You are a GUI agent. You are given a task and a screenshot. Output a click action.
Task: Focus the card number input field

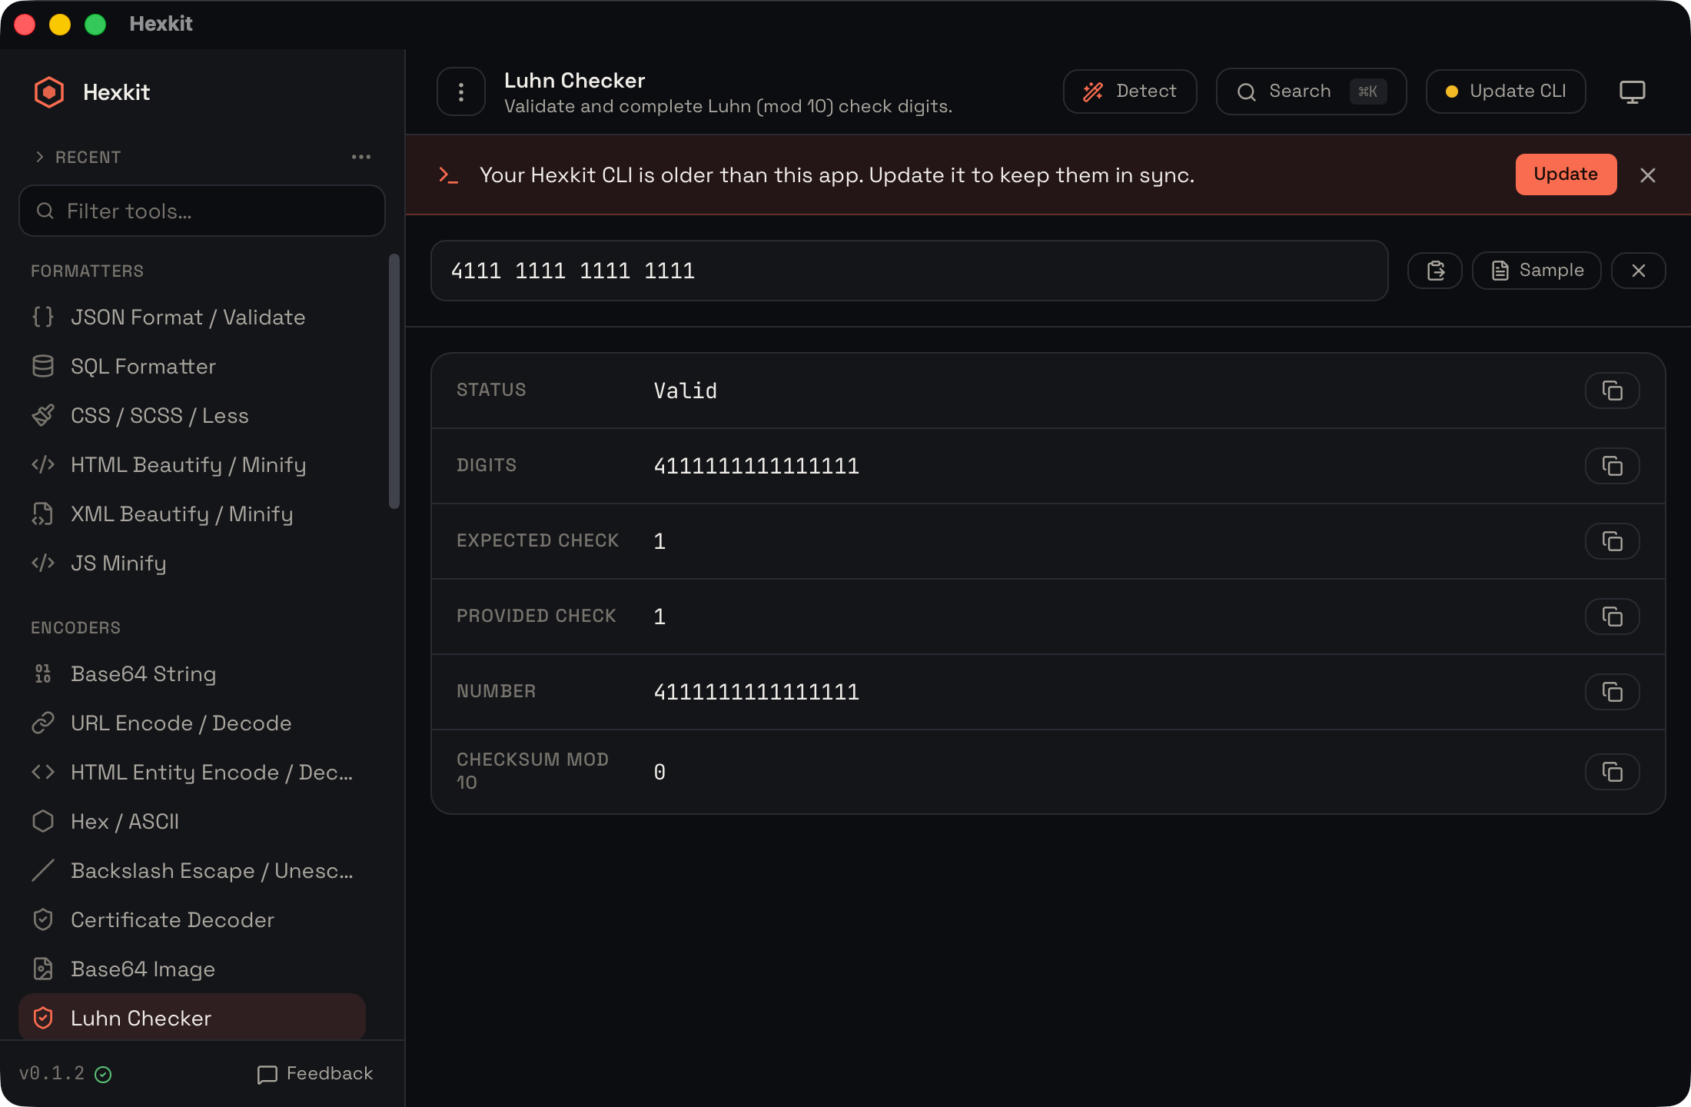(909, 271)
